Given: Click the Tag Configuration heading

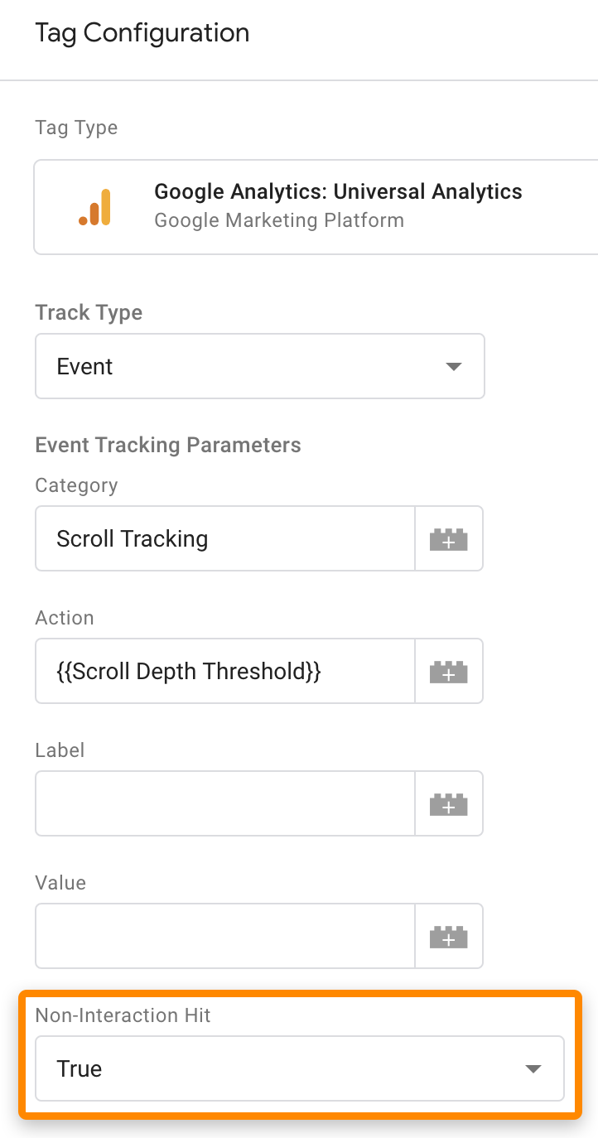Looking at the screenshot, I should click(142, 33).
